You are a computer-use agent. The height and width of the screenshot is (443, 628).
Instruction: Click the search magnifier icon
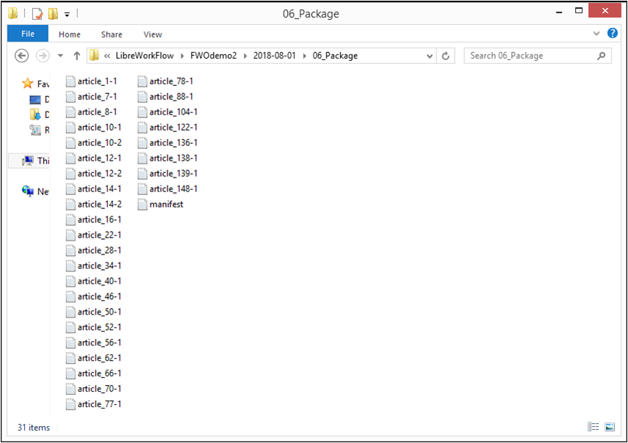click(601, 56)
